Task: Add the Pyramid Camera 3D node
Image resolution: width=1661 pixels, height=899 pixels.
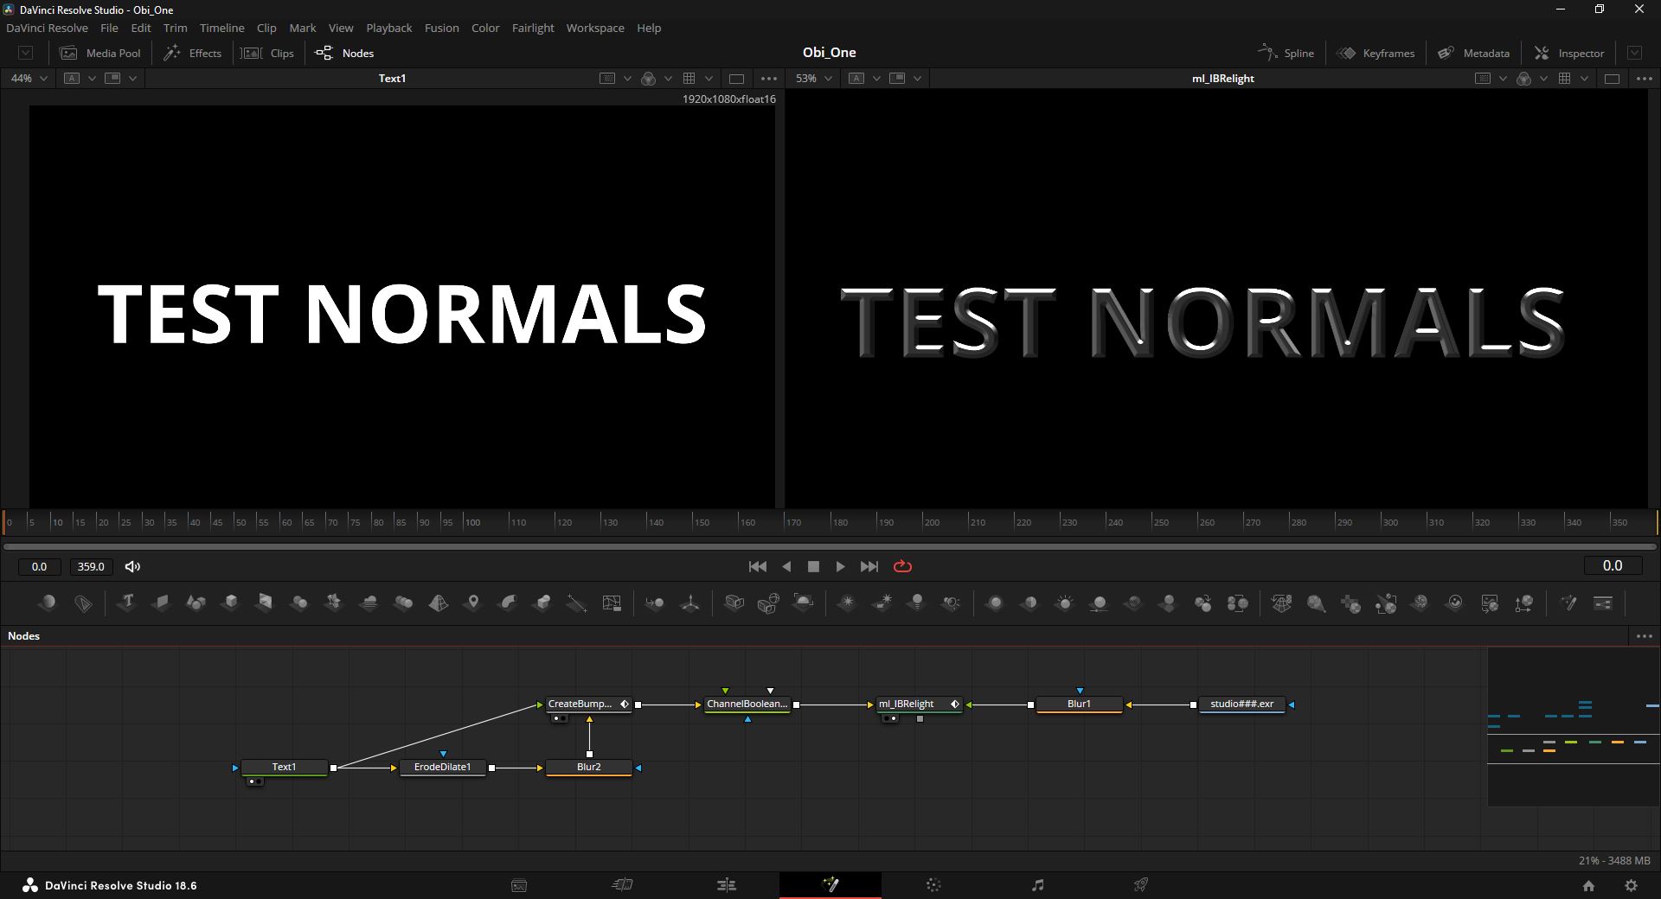Action: (x=438, y=603)
